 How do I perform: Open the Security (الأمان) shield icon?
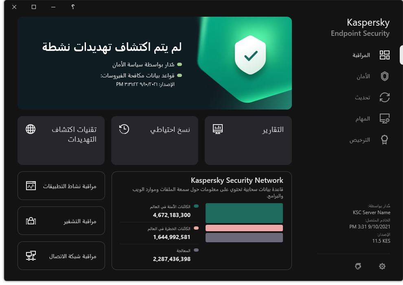[384, 76]
